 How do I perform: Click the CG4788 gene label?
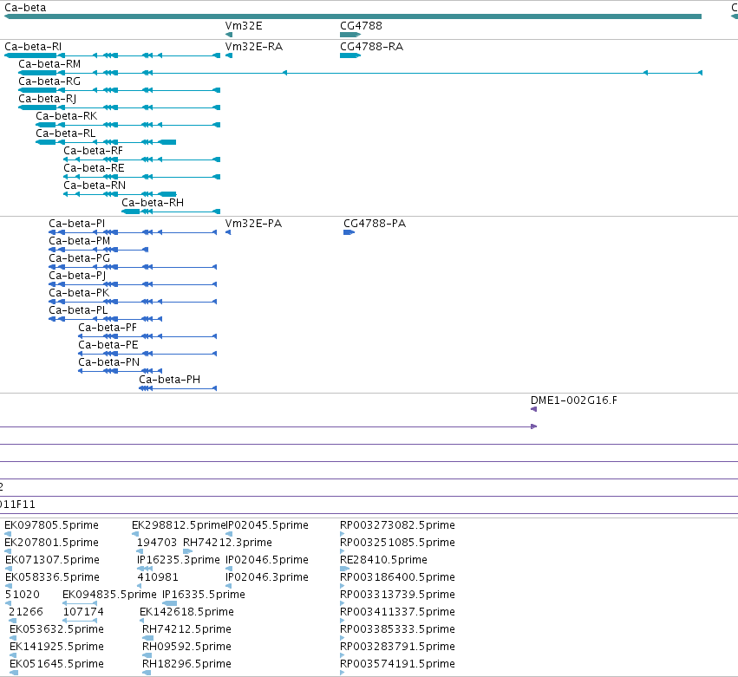361,26
